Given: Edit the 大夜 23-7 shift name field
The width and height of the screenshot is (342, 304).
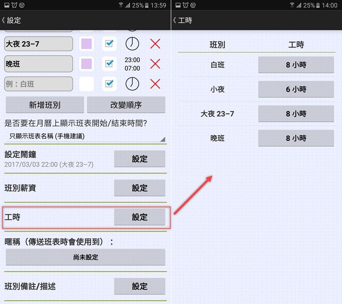Looking at the screenshot, I should 39,44.
